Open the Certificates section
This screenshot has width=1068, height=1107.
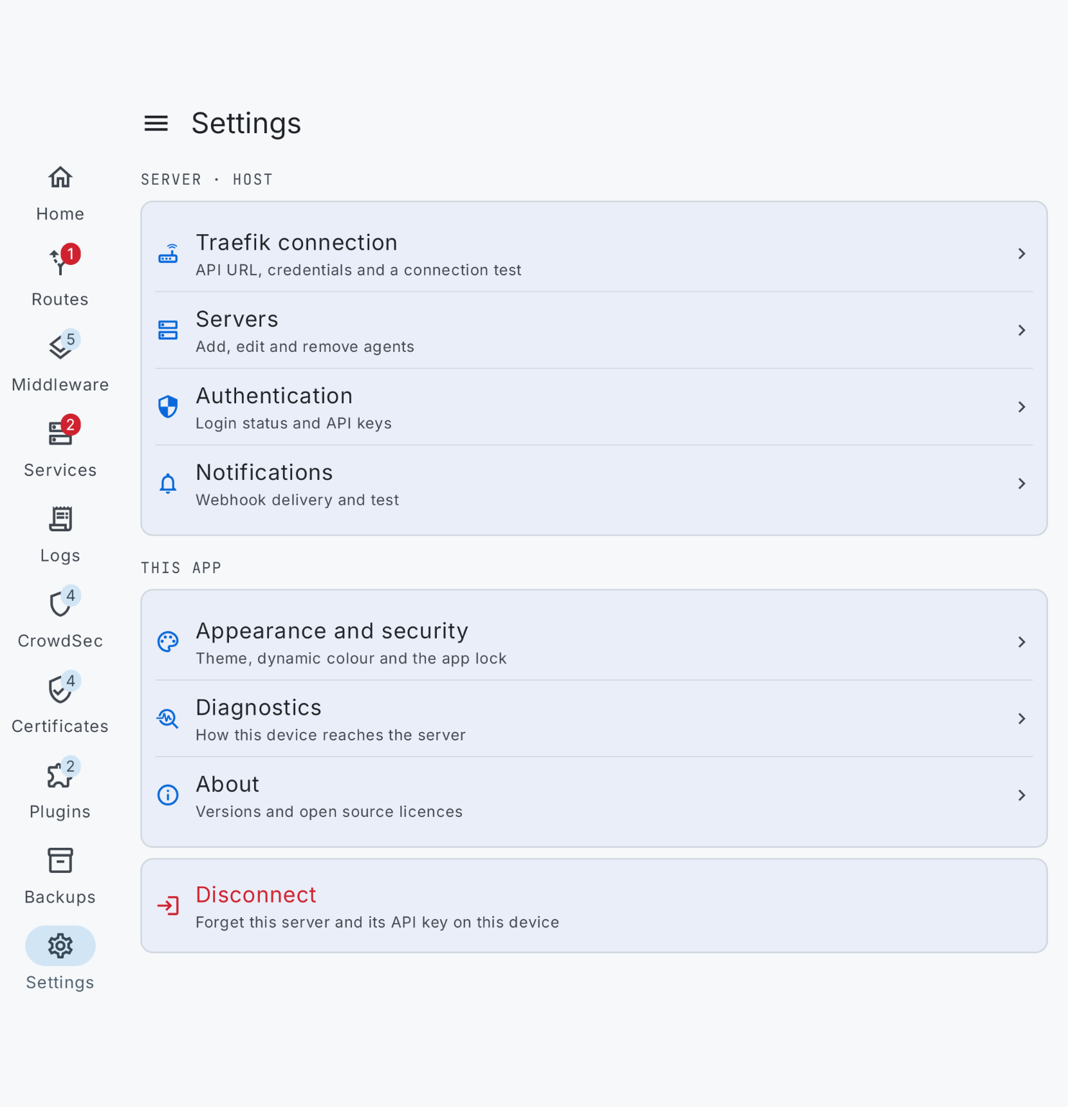tap(60, 704)
